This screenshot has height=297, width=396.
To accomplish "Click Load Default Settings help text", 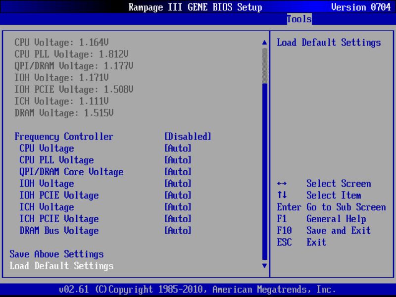I will 329,43.
